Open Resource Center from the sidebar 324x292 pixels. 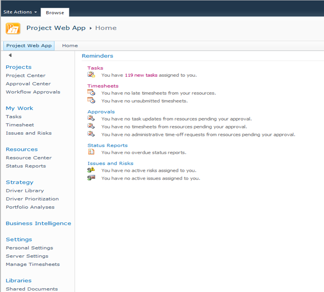(29, 157)
